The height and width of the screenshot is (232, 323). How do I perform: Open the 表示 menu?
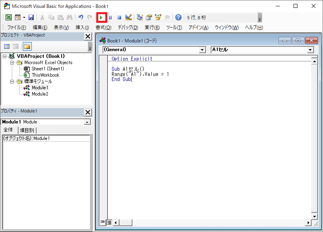coord(61,28)
